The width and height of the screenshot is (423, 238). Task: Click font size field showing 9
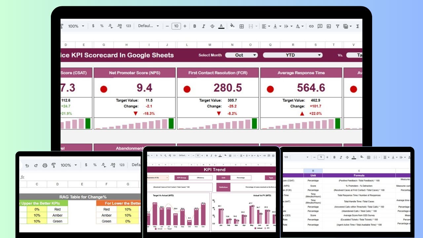click(x=321, y=157)
